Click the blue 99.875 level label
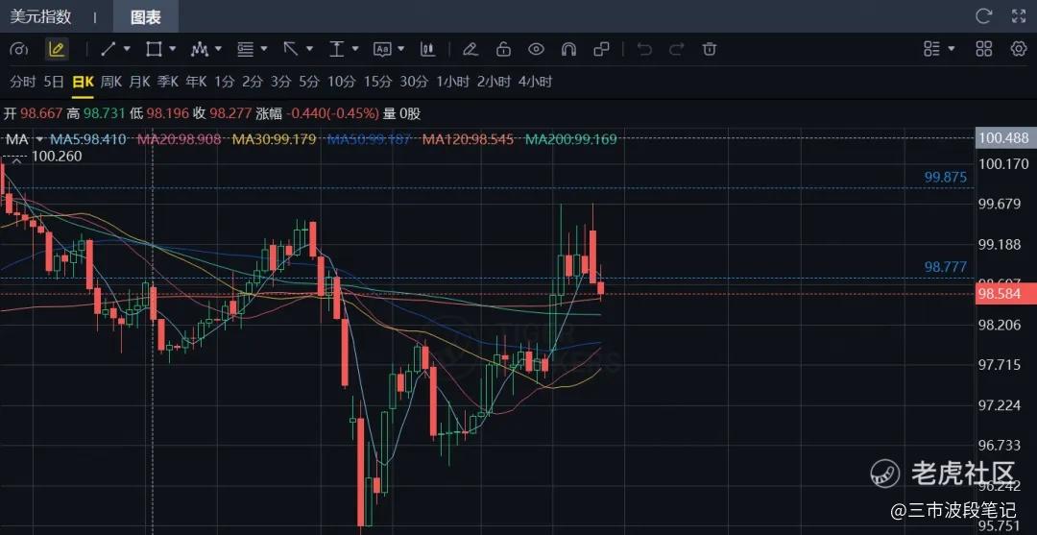This screenshot has width=1037, height=535. click(x=946, y=178)
